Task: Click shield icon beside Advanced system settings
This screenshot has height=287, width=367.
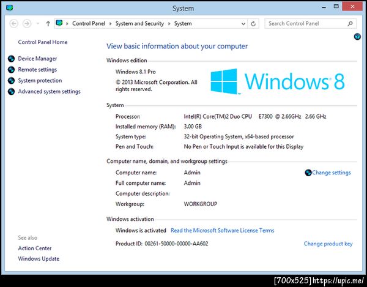Action: (11, 91)
